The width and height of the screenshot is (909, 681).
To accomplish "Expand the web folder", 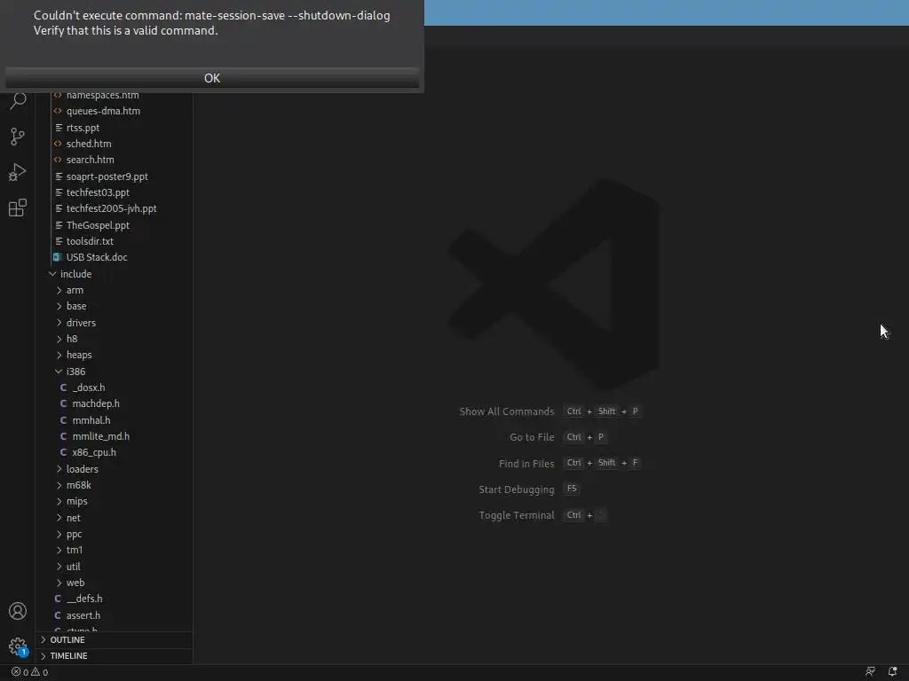I will (115, 583).
